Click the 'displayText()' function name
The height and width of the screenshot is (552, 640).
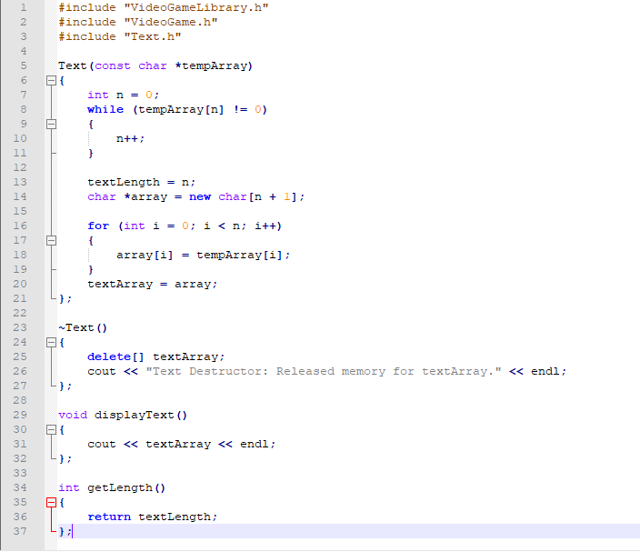click(x=141, y=416)
